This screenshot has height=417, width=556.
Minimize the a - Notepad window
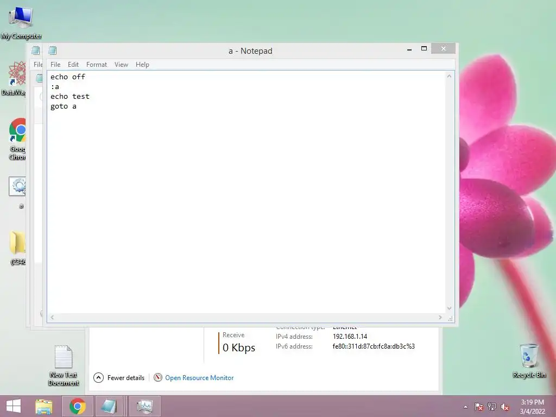coord(409,49)
